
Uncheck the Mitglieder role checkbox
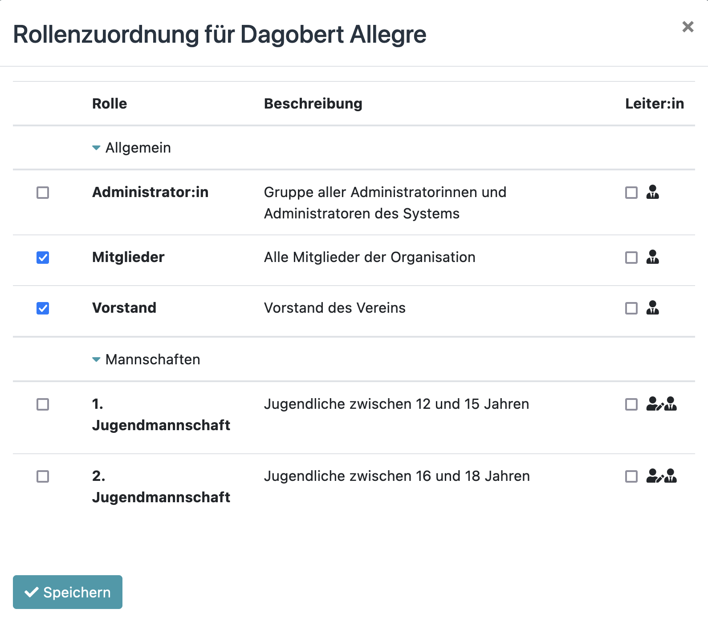point(43,258)
